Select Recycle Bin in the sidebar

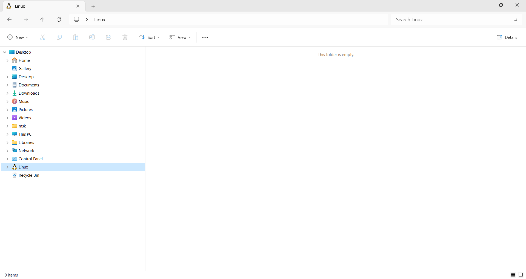(x=29, y=175)
